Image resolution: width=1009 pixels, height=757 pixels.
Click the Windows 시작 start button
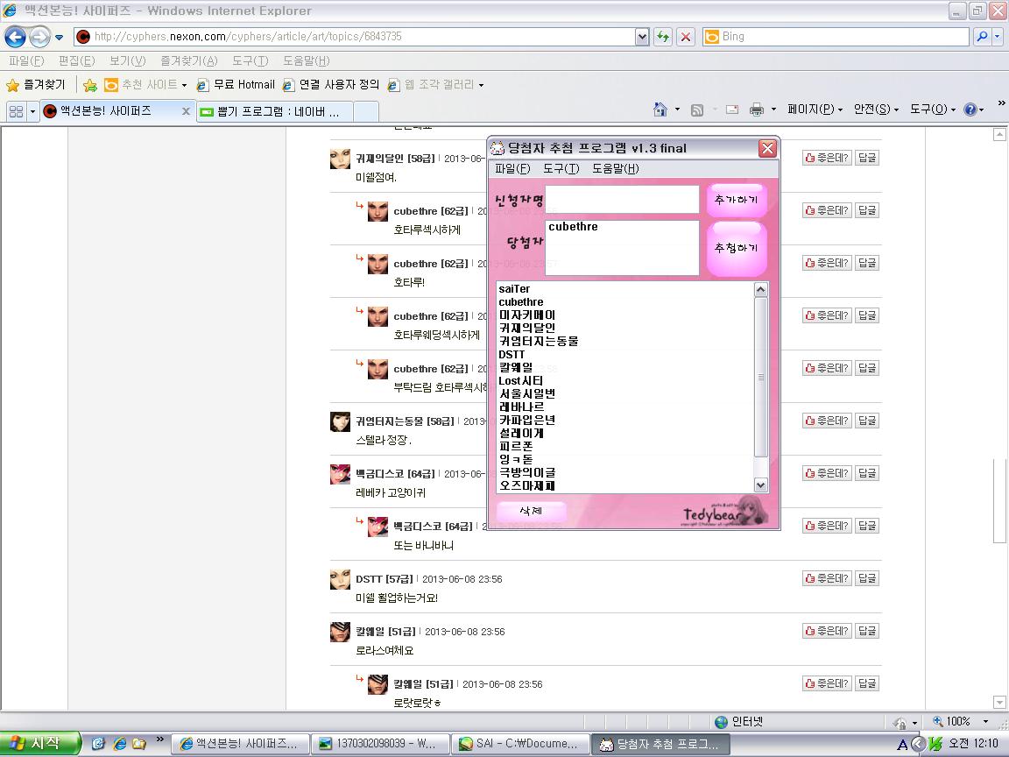pyautogui.click(x=39, y=744)
